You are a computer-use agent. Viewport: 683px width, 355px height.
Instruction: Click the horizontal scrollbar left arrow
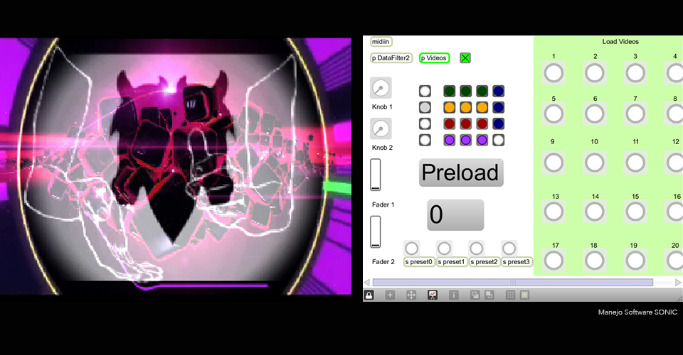(367, 283)
